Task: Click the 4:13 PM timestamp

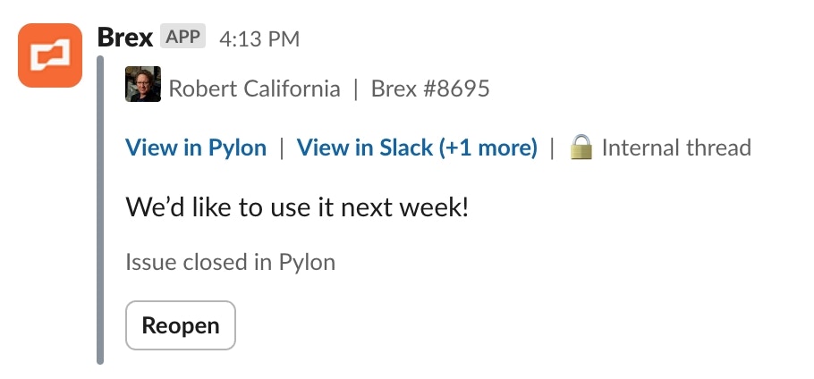Action: (259, 39)
